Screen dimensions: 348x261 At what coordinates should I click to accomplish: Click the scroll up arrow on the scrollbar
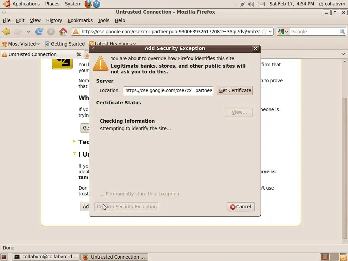pyautogui.click(x=345, y=62)
